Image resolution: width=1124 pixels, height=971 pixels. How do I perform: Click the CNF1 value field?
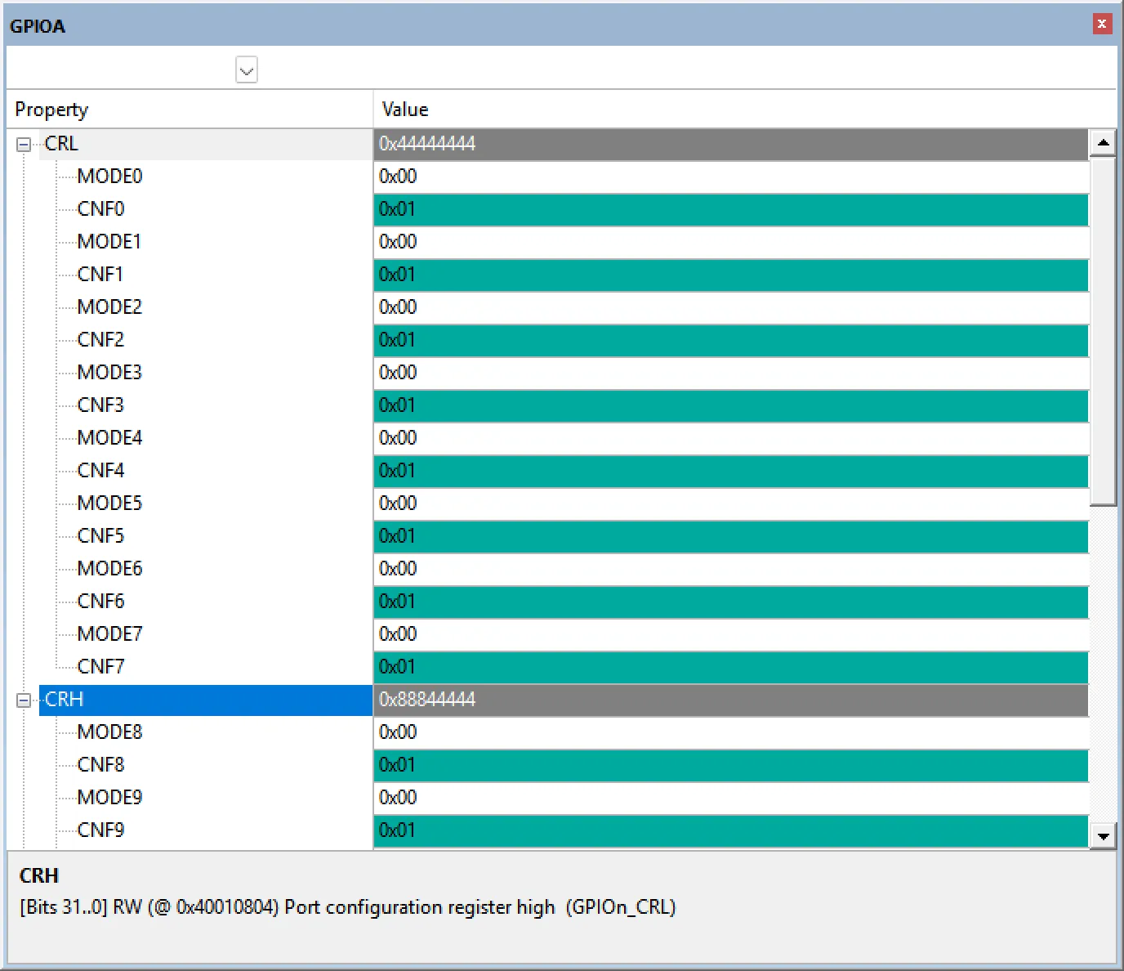[730, 275]
